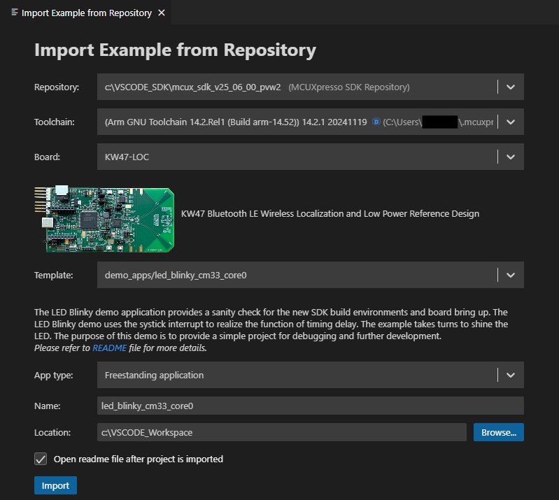Toggle Open readme file after import checkbox
559x500 pixels.
tap(41, 459)
